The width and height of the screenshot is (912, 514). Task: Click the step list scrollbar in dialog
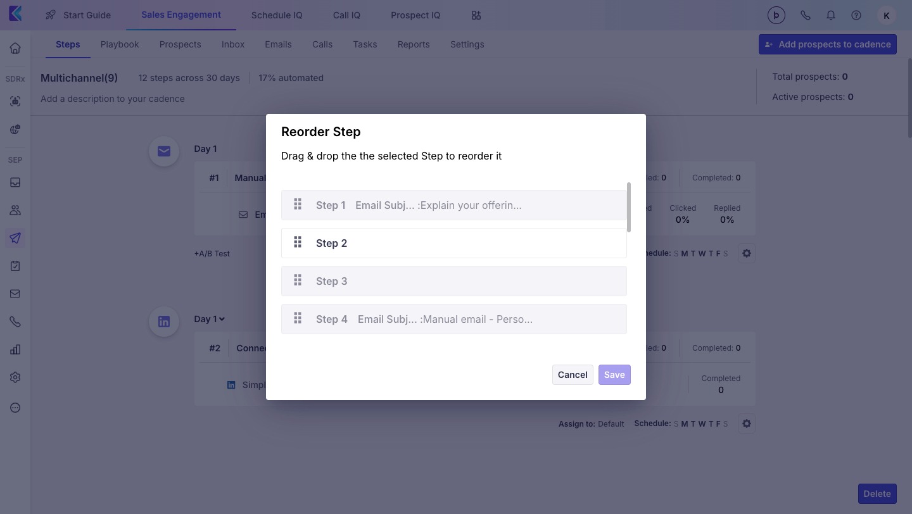pyautogui.click(x=629, y=208)
